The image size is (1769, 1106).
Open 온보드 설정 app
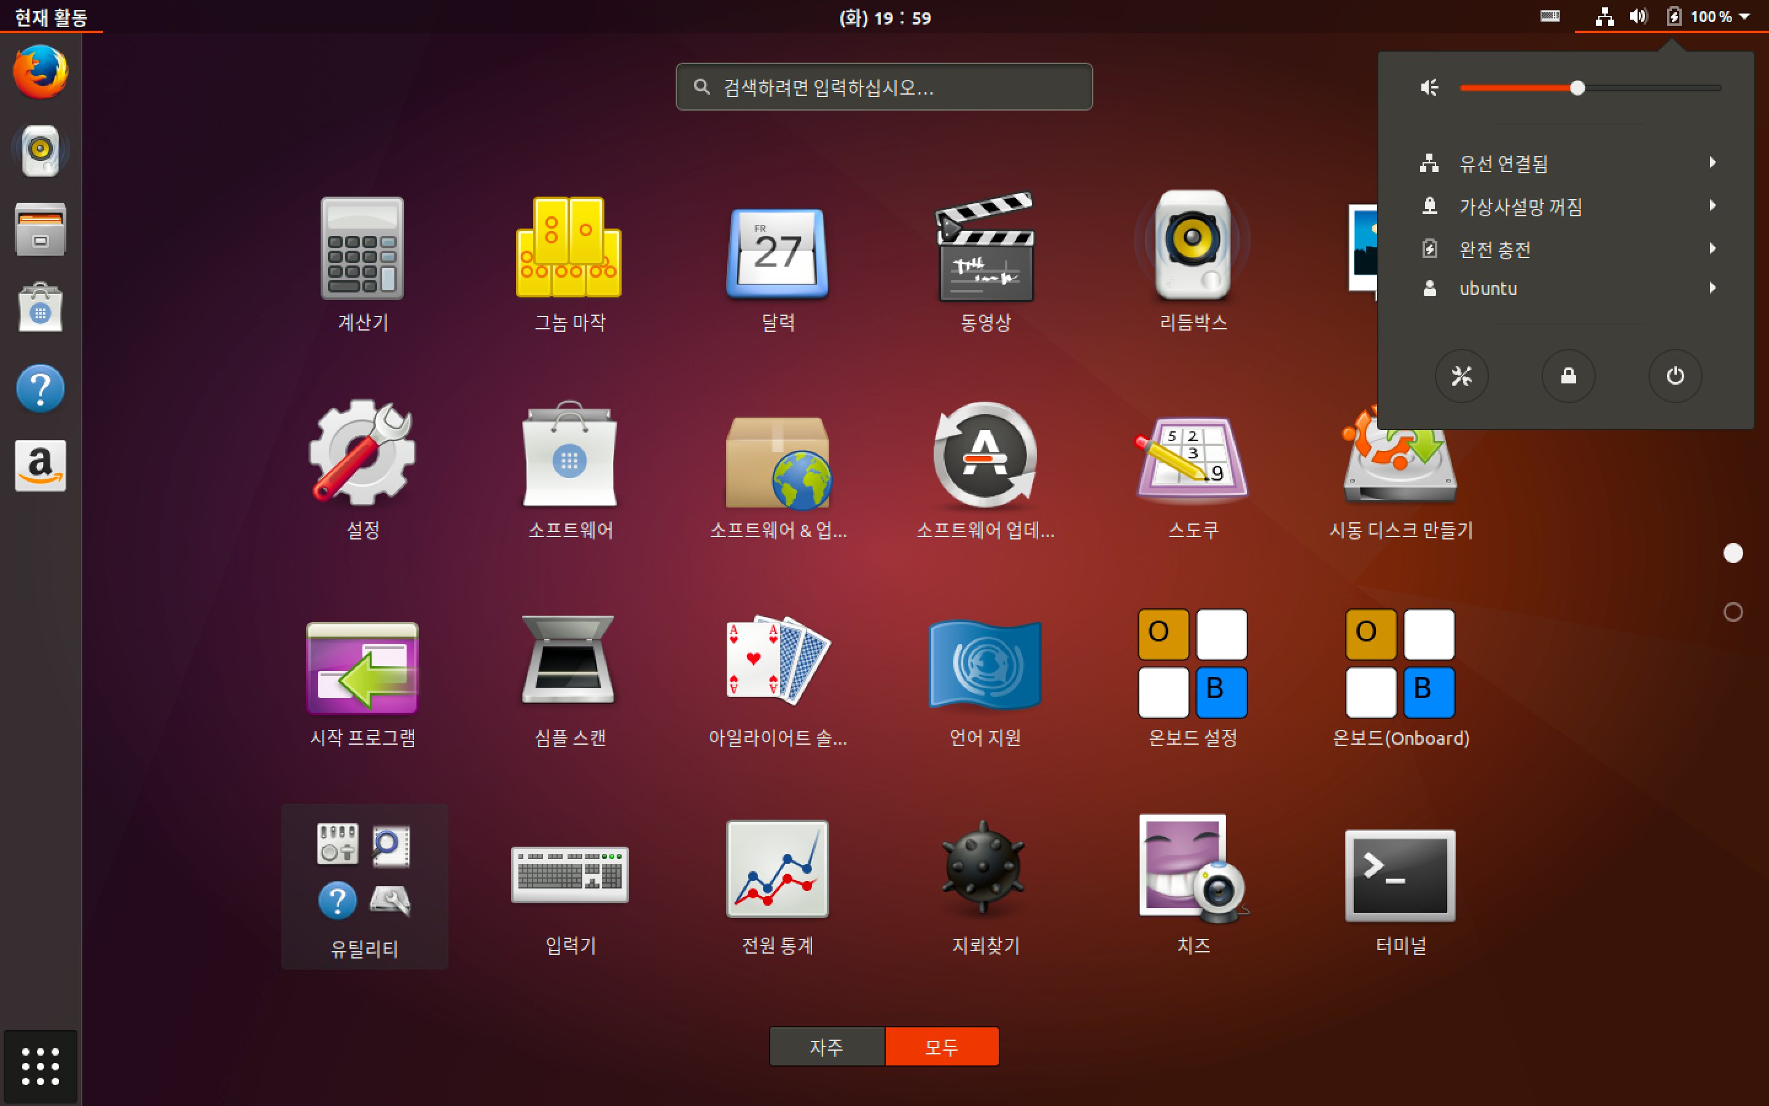[x=1192, y=679]
